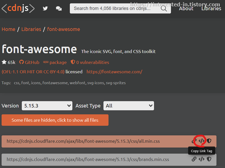225x168 pixels.
Task: Click the 65k star icon
Action: click(4, 62)
